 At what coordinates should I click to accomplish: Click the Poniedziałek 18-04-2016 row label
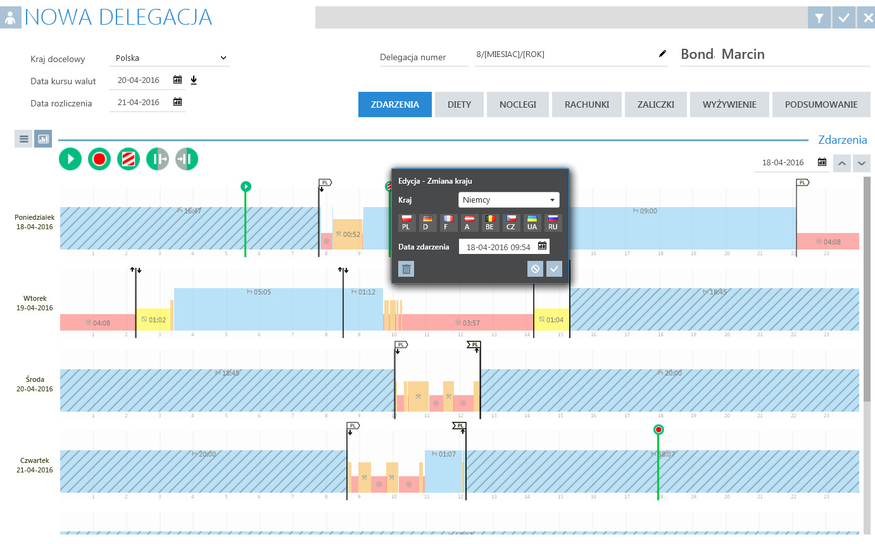[x=34, y=222]
